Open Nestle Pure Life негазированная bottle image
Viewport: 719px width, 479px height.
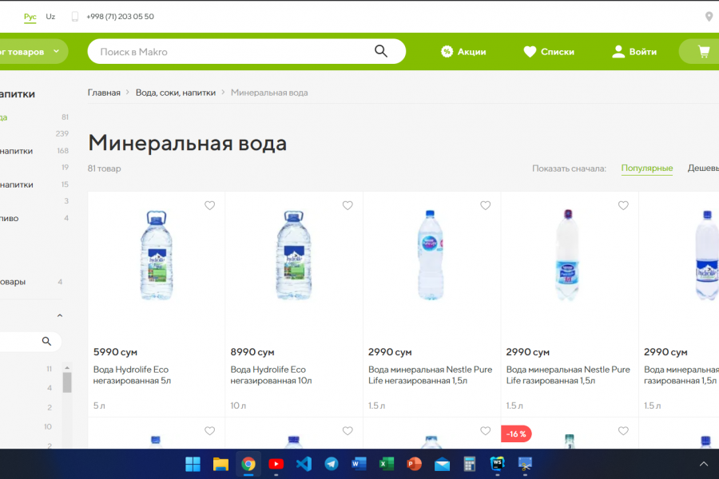pyautogui.click(x=430, y=255)
